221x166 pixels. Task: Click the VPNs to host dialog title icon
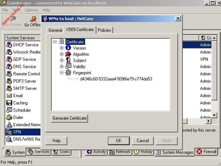click(45, 19)
